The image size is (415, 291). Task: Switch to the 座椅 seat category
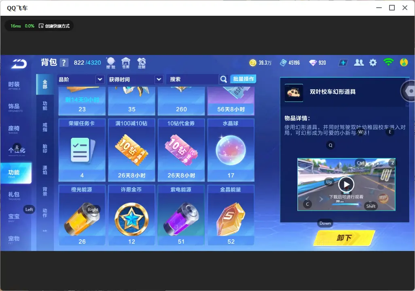(x=14, y=129)
